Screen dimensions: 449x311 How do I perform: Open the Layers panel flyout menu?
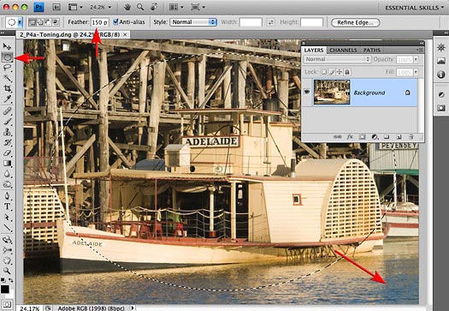pyautogui.click(x=420, y=50)
